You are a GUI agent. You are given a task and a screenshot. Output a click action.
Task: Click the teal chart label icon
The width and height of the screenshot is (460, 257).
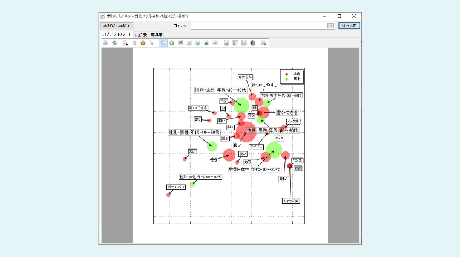198,43
